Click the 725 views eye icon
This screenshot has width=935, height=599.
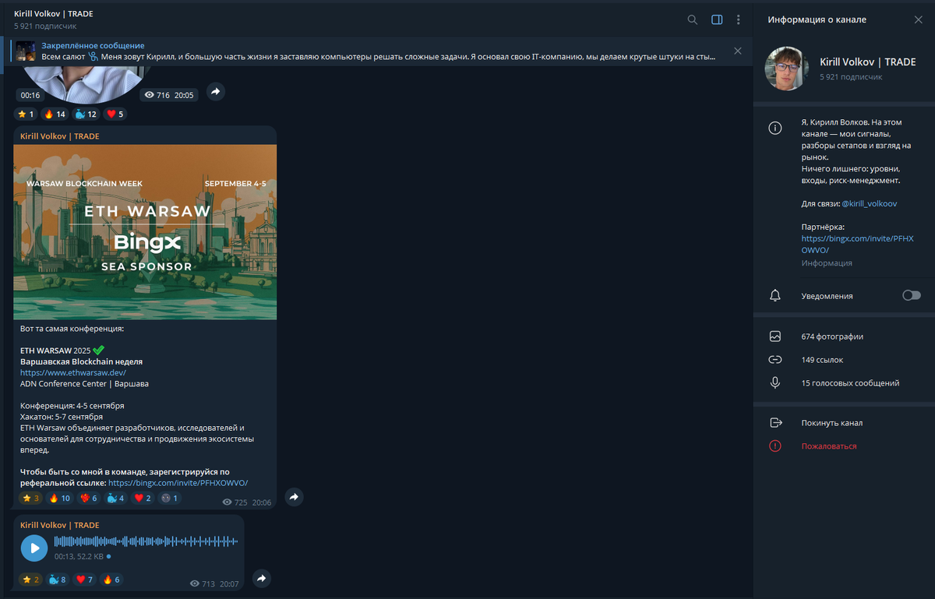coord(228,503)
